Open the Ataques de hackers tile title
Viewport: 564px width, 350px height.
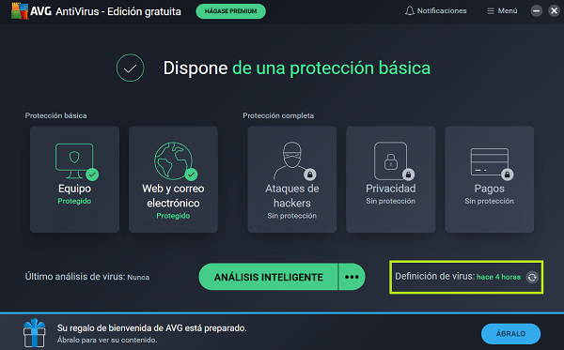[x=291, y=195]
